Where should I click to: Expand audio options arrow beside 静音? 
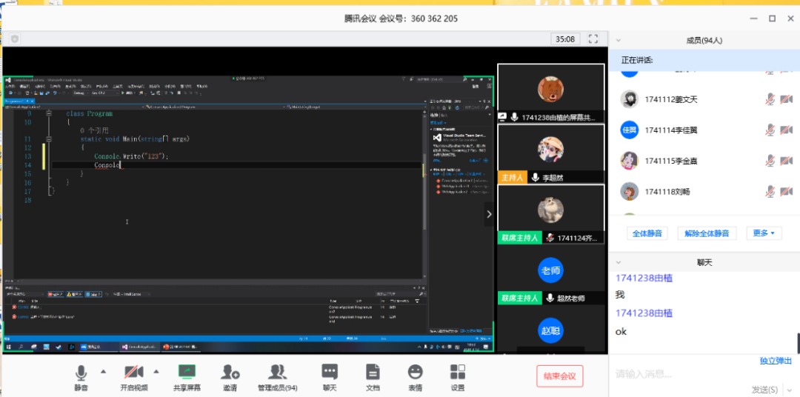pos(103,371)
